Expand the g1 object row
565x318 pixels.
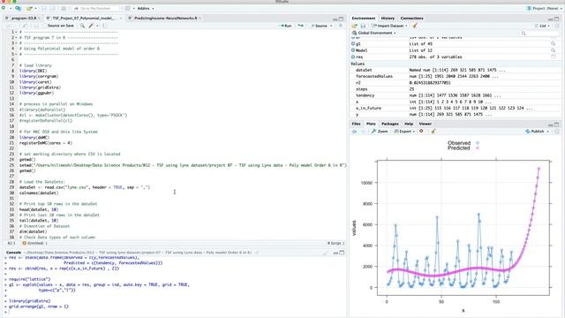point(353,43)
